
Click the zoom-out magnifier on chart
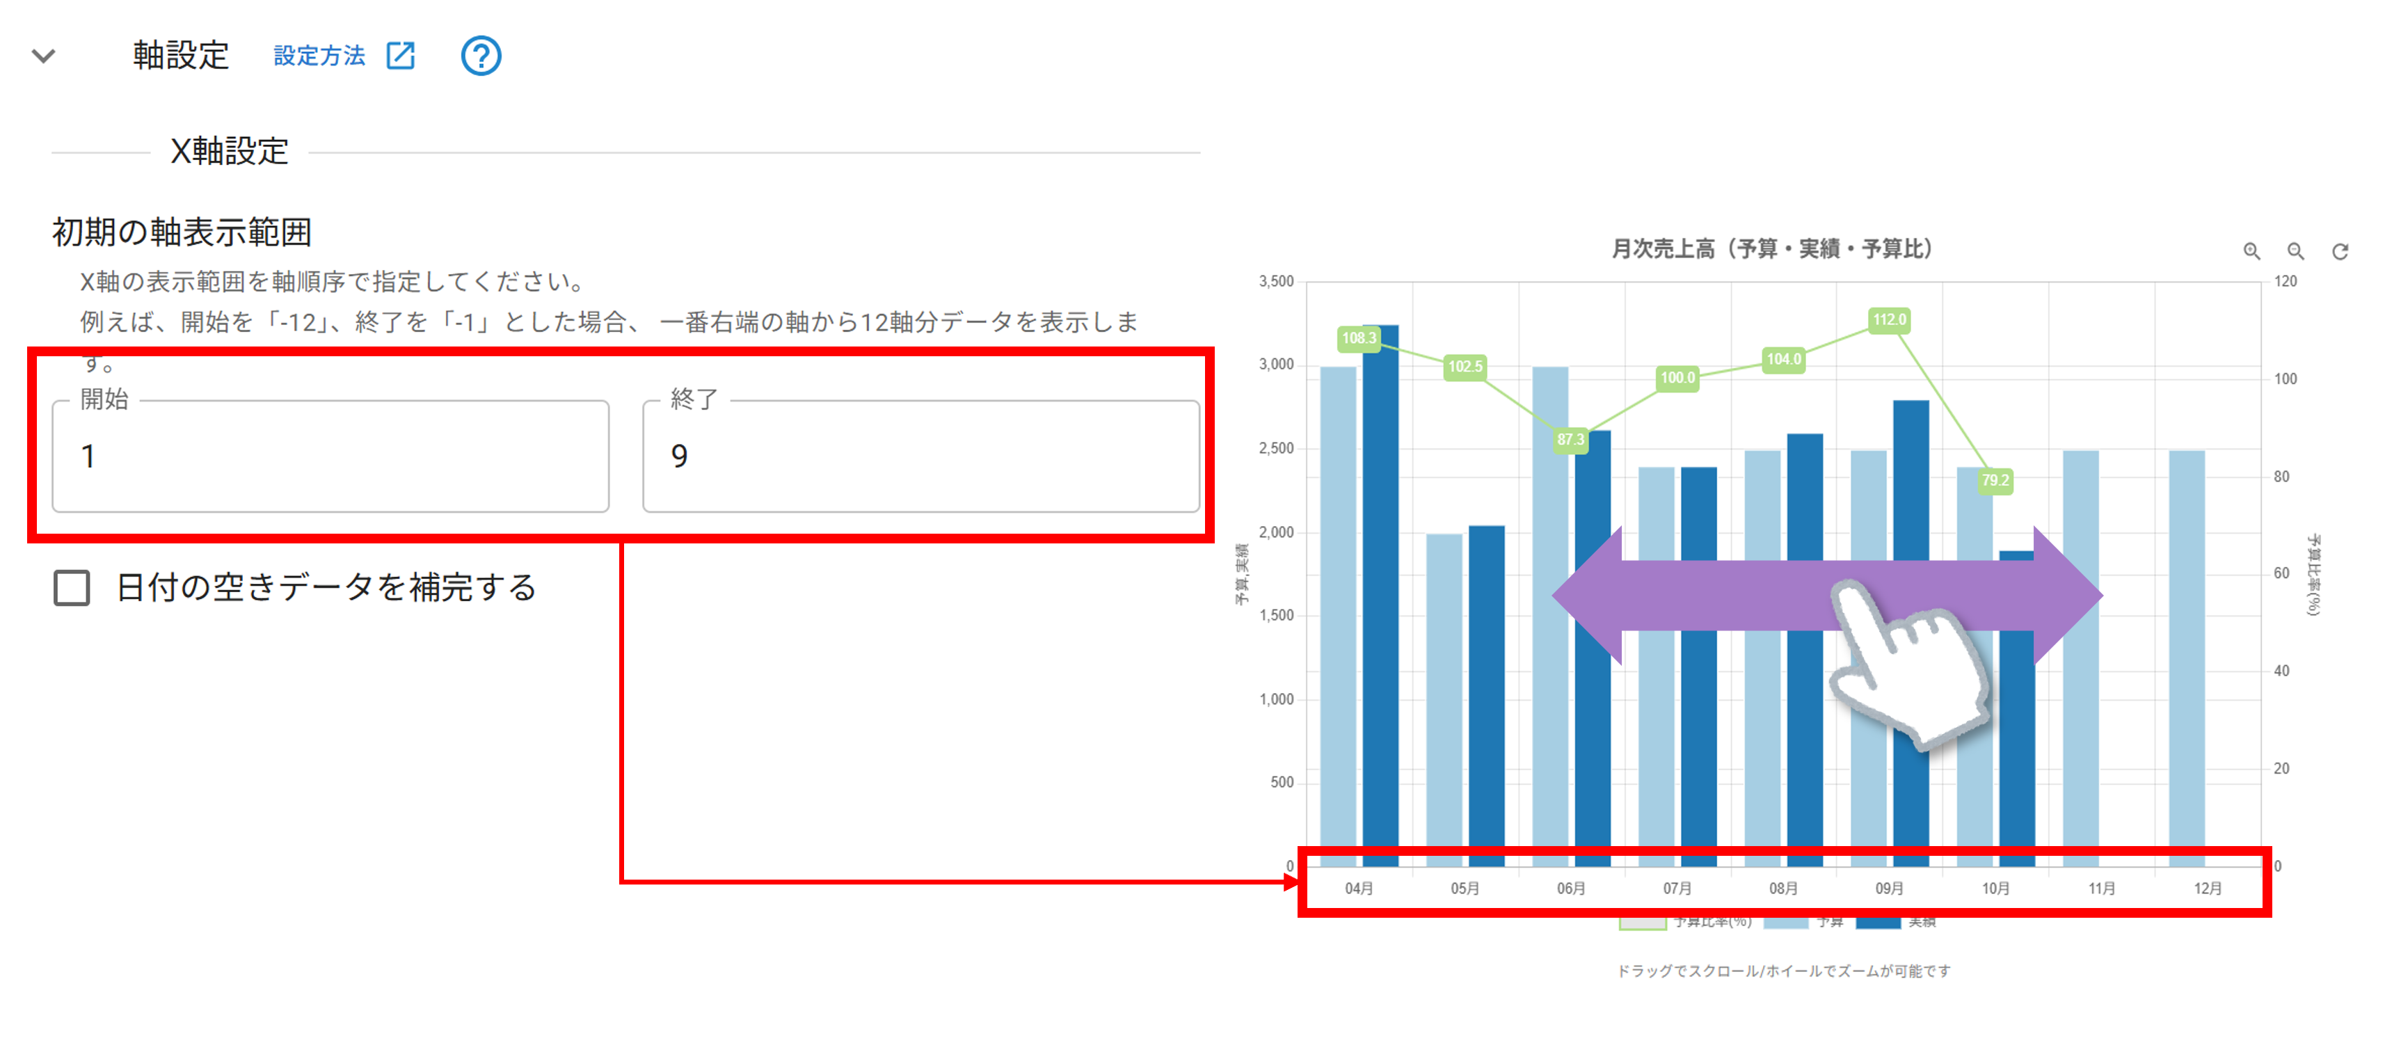click(2295, 251)
